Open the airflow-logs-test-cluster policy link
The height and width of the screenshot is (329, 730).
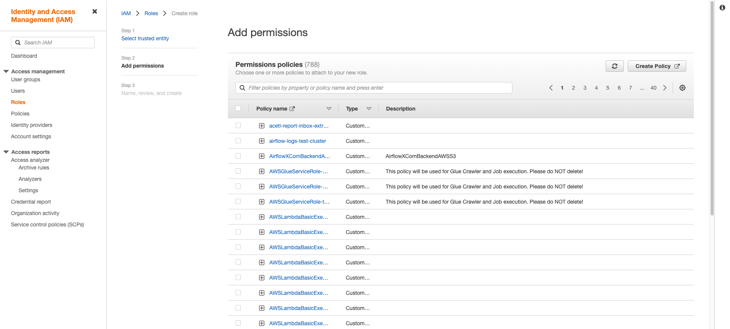pos(297,141)
